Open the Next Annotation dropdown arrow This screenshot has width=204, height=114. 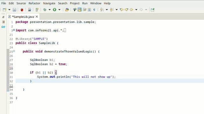click(107, 10)
